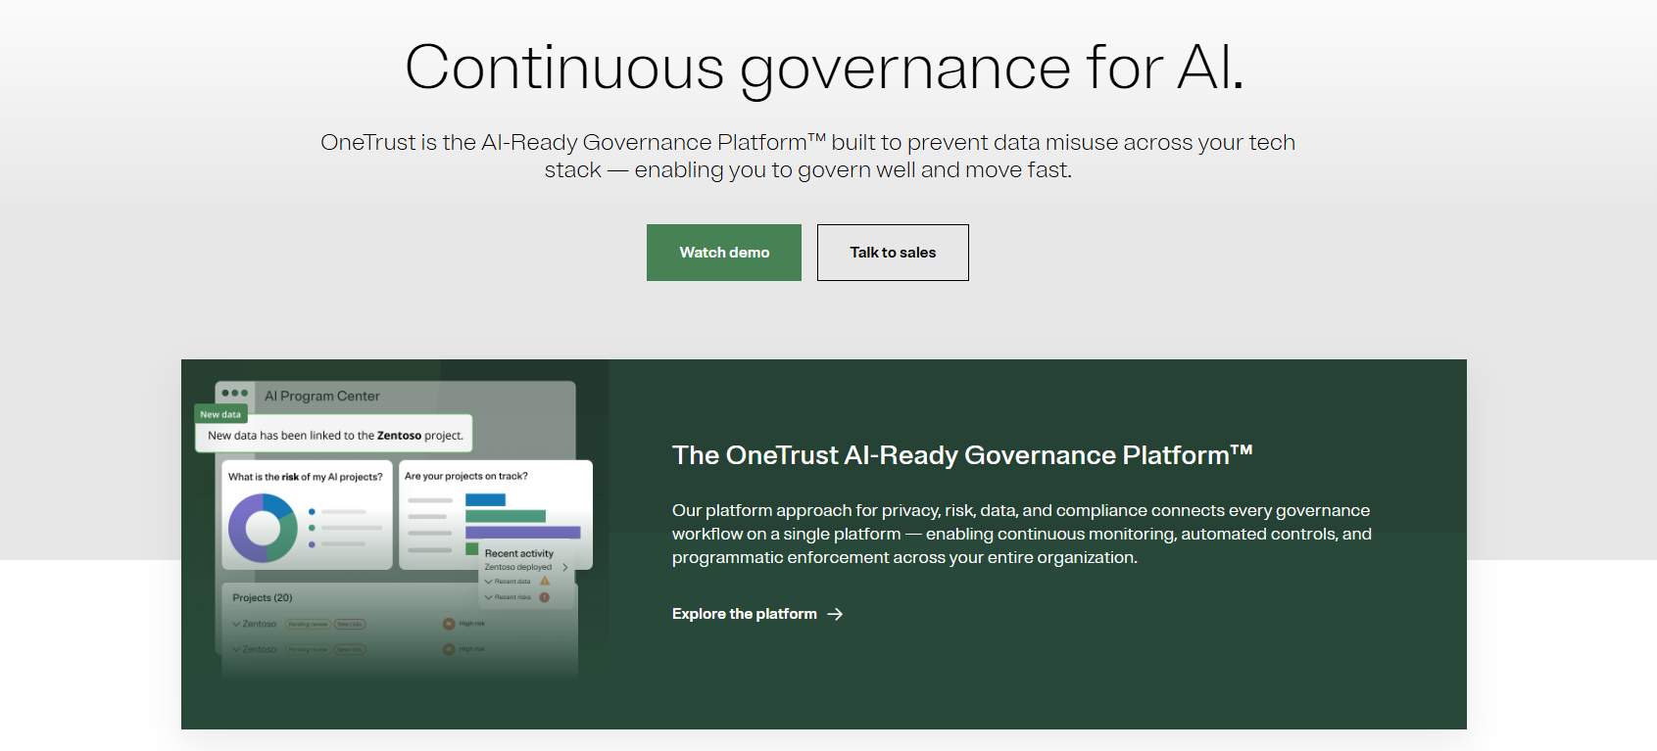Click the "AI Program Center" title in the illustration
The image size is (1657, 751).
[x=322, y=397]
